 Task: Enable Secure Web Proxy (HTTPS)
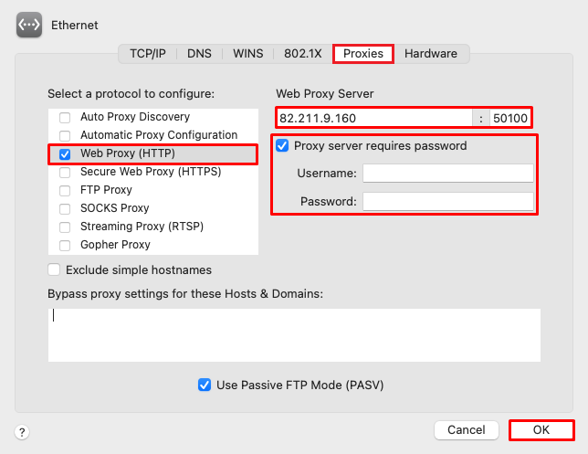[x=65, y=173]
